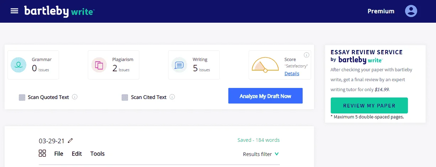Open the user profile avatar

(411, 11)
